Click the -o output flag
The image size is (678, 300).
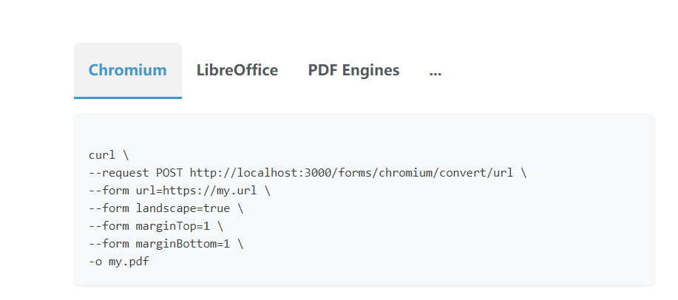click(95, 262)
